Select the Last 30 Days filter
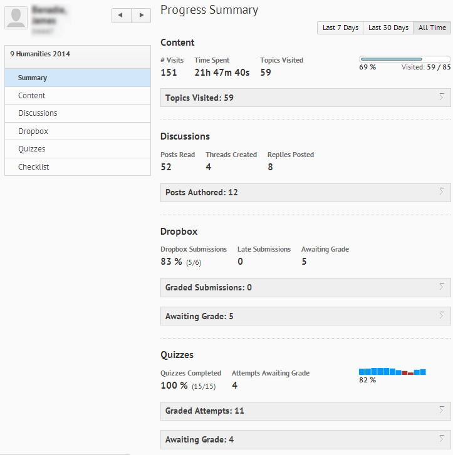453x455 pixels. coord(388,28)
